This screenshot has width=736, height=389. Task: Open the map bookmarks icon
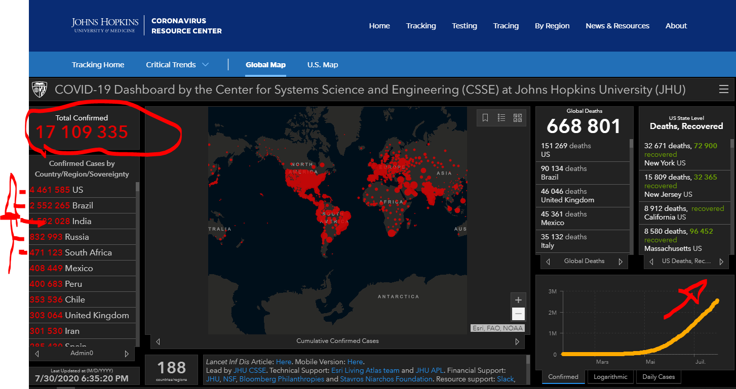coord(485,118)
